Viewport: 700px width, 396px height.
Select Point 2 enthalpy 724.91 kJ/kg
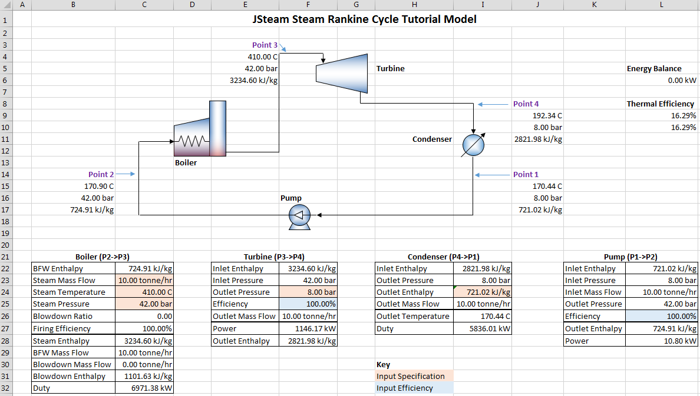pos(73,209)
